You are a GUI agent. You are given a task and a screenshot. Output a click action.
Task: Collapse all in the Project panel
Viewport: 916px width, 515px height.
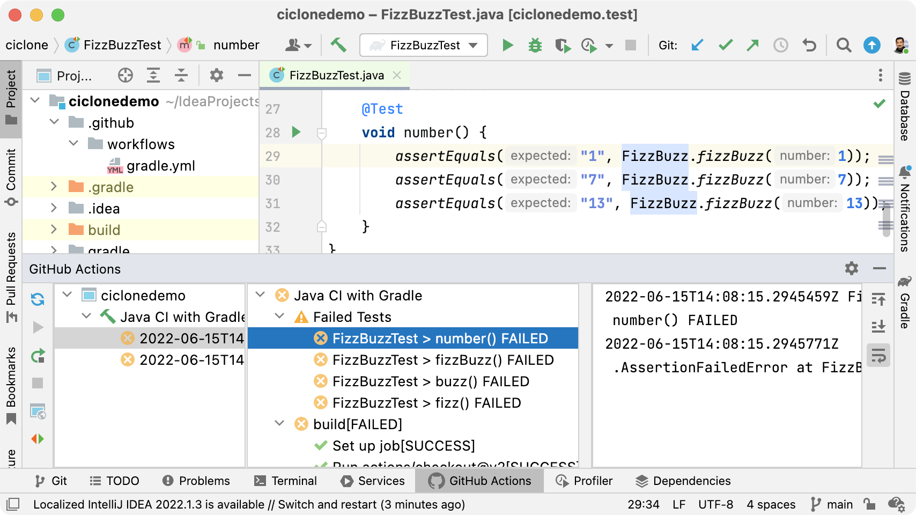pos(181,75)
